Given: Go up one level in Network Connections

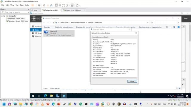Looking at the screenshot, I should (x=53, y=23).
